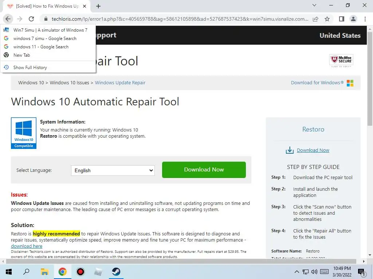The height and width of the screenshot is (279, 373).
Task: Open a new tab with plus button
Action: tap(98, 6)
